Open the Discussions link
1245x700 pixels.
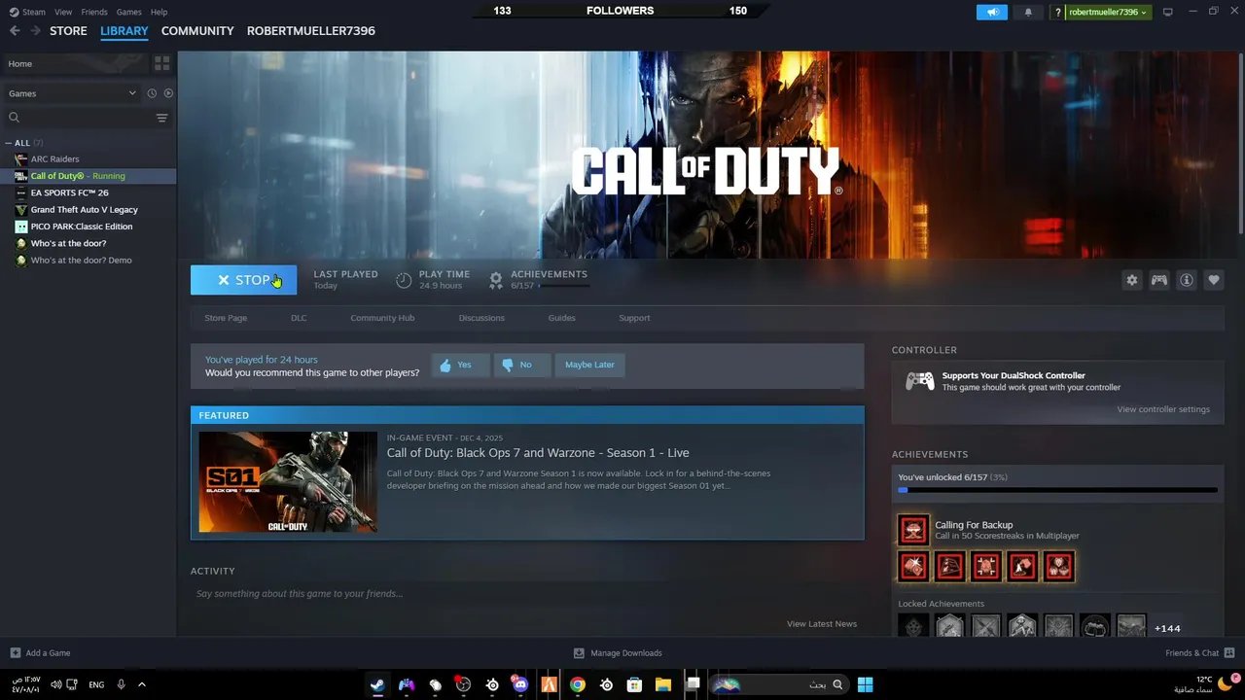(481, 318)
